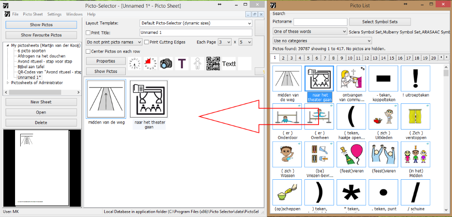The height and width of the screenshot is (217, 452).
Task: Click the QR code icon
Action: tap(213, 63)
